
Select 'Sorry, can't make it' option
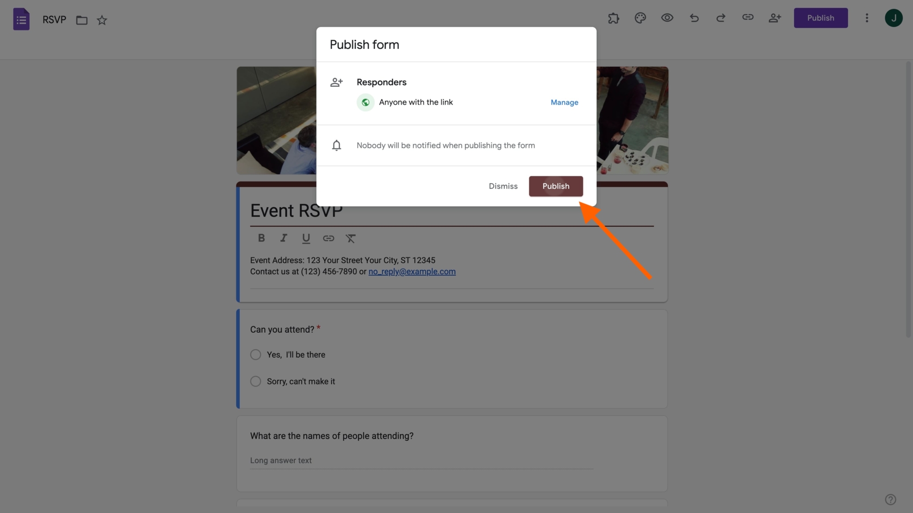click(255, 381)
